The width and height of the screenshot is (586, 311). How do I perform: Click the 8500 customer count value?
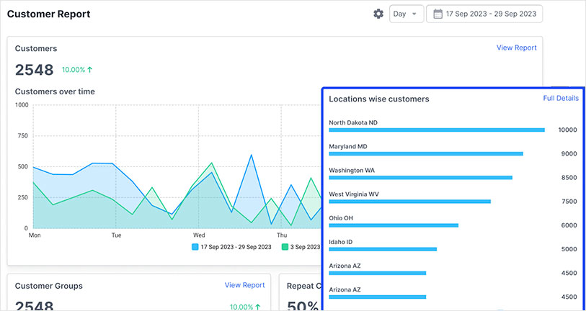pos(569,178)
